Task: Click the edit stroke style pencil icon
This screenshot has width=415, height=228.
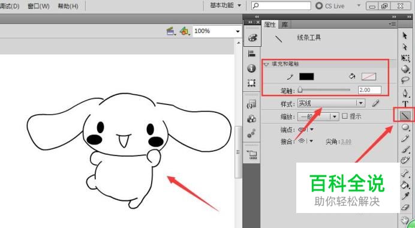Action: click(376, 103)
